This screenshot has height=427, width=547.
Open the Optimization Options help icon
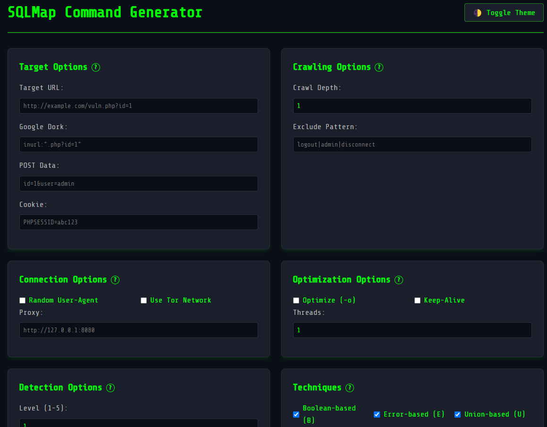(399, 279)
